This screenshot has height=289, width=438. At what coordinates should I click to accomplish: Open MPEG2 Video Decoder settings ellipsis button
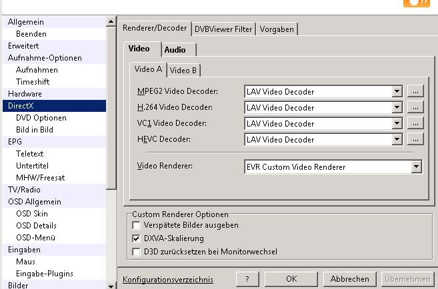(415, 92)
